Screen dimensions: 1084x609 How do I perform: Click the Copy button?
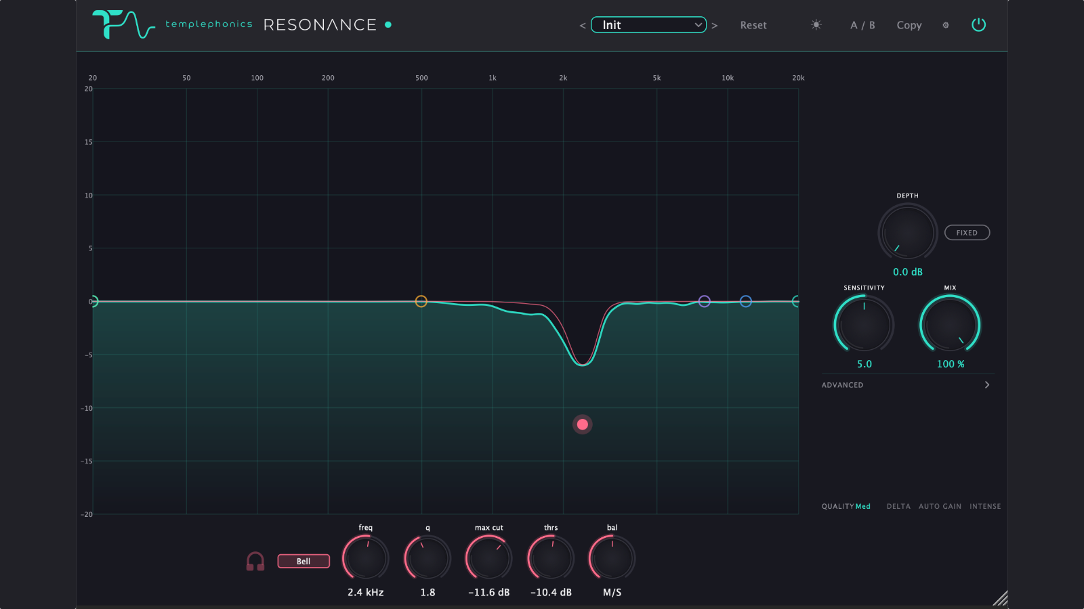pyautogui.click(x=909, y=25)
